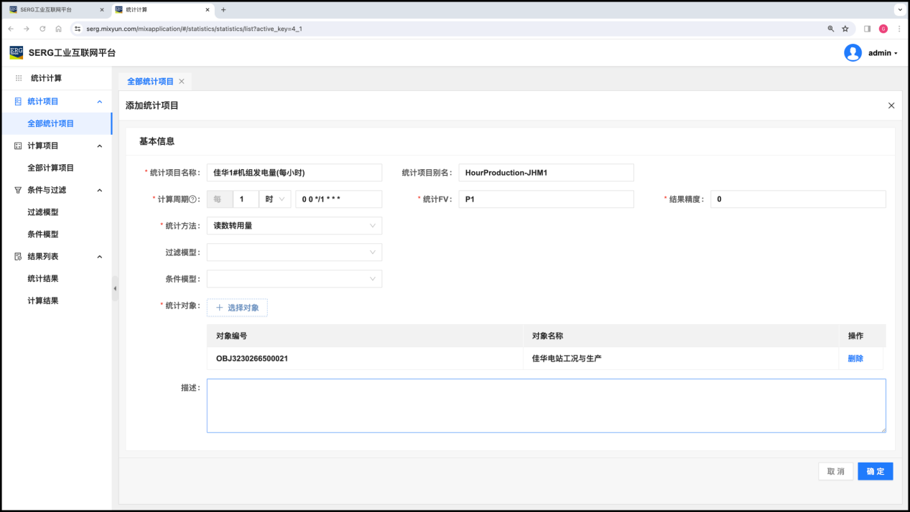Open the 条件模型 dropdown
The height and width of the screenshot is (512, 910).
point(294,279)
